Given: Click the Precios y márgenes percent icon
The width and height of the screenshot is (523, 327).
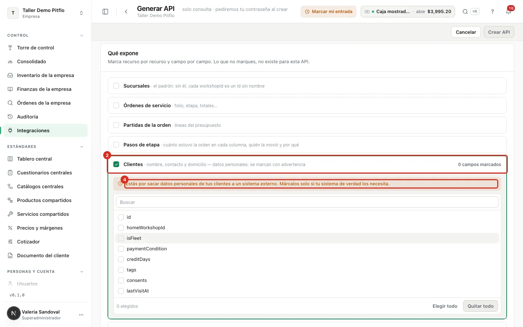Looking at the screenshot, I should [x=10, y=228].
